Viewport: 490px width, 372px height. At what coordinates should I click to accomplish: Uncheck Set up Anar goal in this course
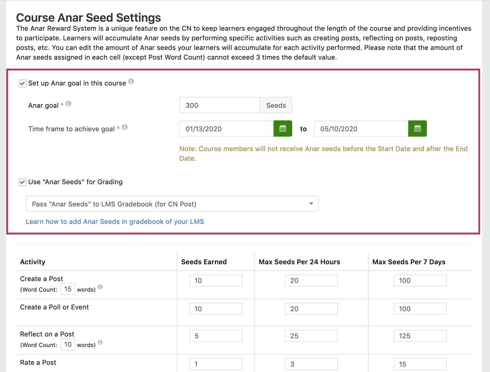click(23, 83)
